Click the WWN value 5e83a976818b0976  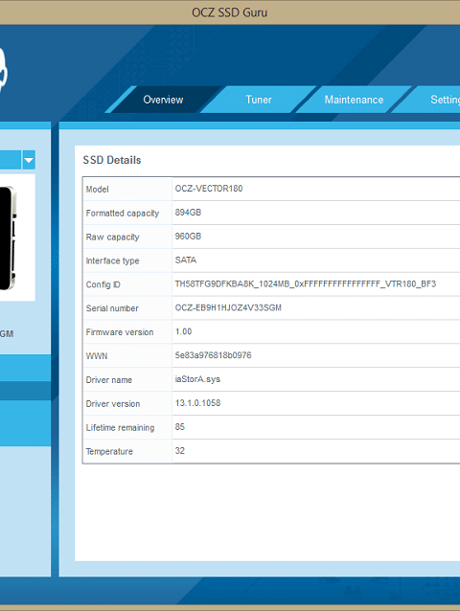pos(213,355)
